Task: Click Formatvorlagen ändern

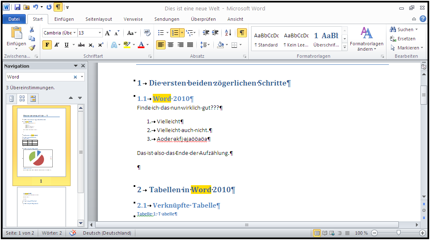Action: [366, 39]
